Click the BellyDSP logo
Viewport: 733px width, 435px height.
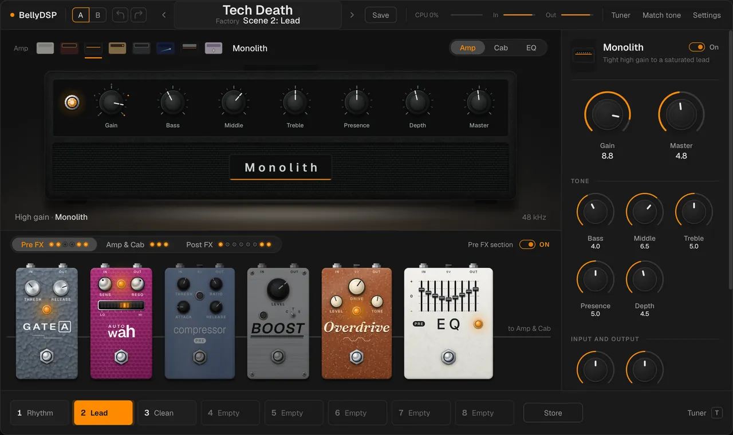[x=34, y=15]
